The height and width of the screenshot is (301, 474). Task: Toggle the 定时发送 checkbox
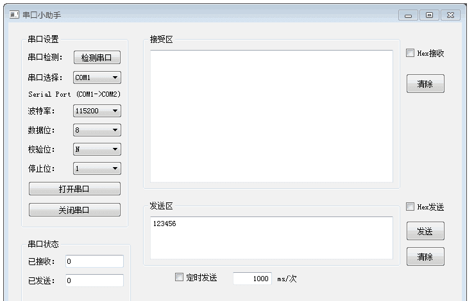tap(179, 277)
